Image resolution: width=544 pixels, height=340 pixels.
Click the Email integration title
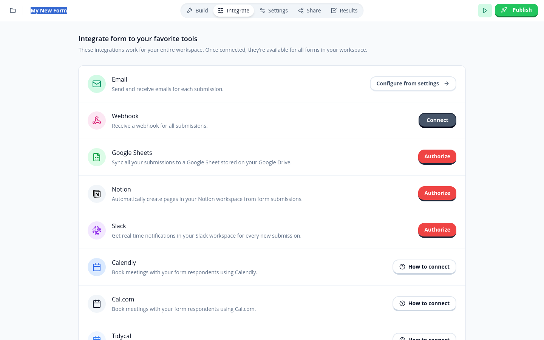point(119,79)
